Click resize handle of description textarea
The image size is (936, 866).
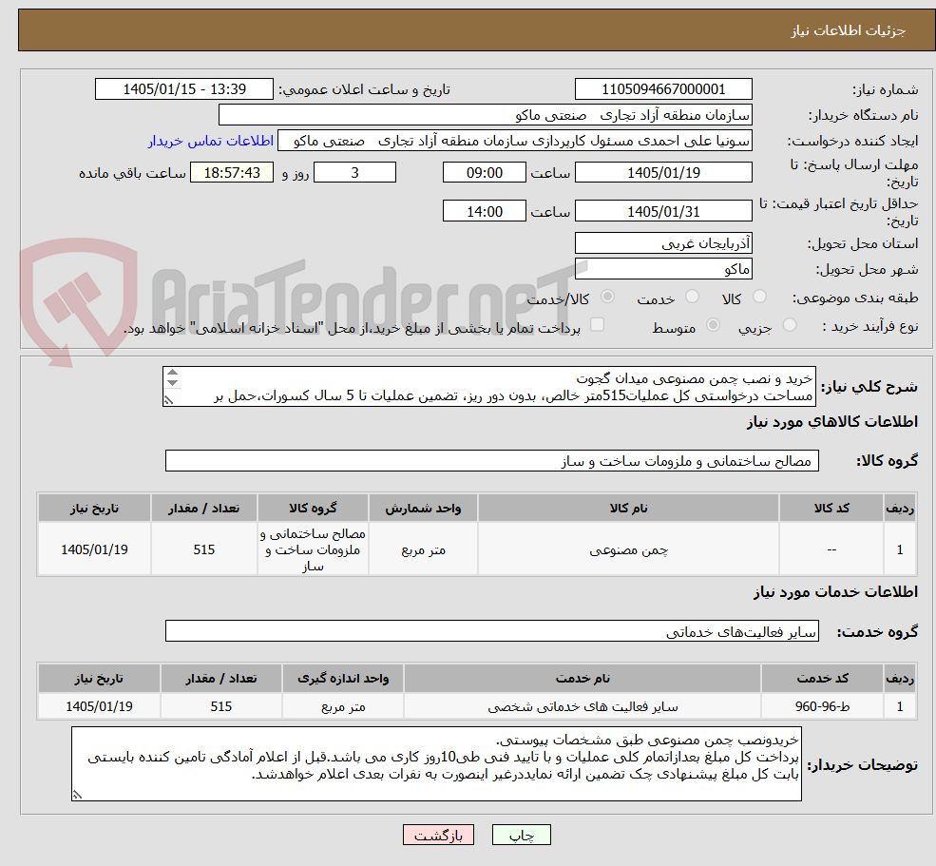(x=169, y=401)
